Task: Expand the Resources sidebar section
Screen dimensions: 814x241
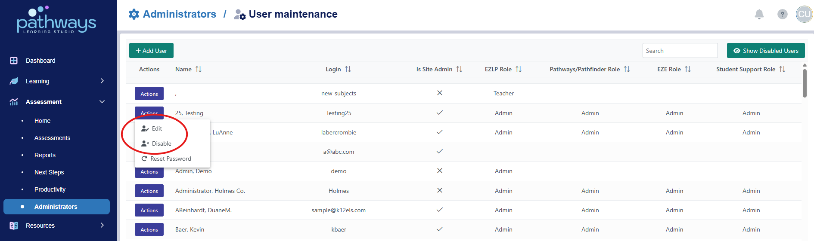Action: tap(102, 226)
